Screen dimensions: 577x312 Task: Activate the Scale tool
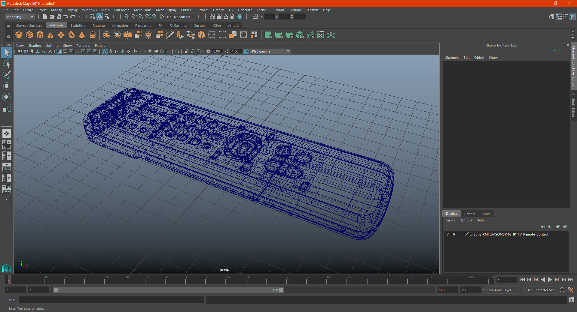pos(6,108)
